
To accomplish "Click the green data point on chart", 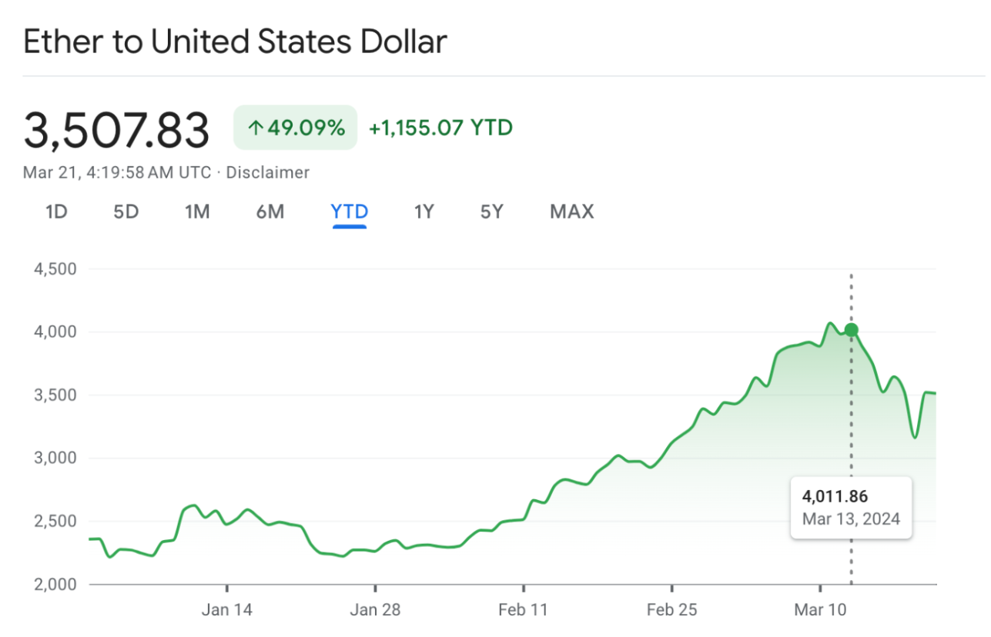I will 851,330.
